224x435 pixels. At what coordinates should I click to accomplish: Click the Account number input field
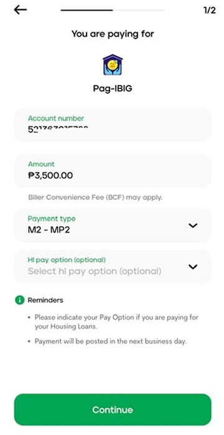[113, 125]
